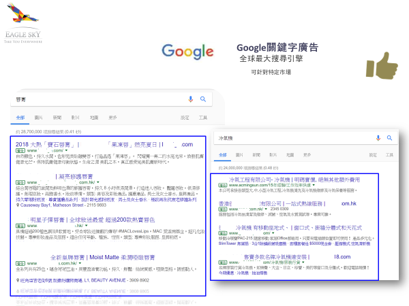409x306 pixels.
Task: Click the ad badge under 冷氣工程有限公司 result
Action: coord(223,185)
